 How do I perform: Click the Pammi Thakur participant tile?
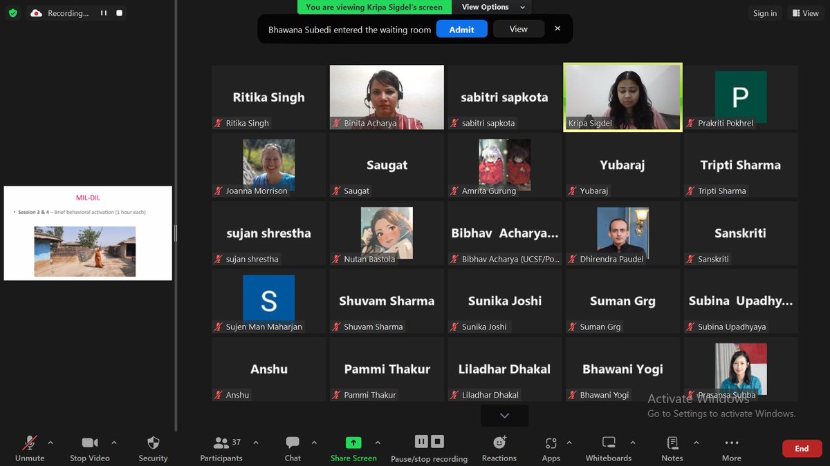pos(387,369)
